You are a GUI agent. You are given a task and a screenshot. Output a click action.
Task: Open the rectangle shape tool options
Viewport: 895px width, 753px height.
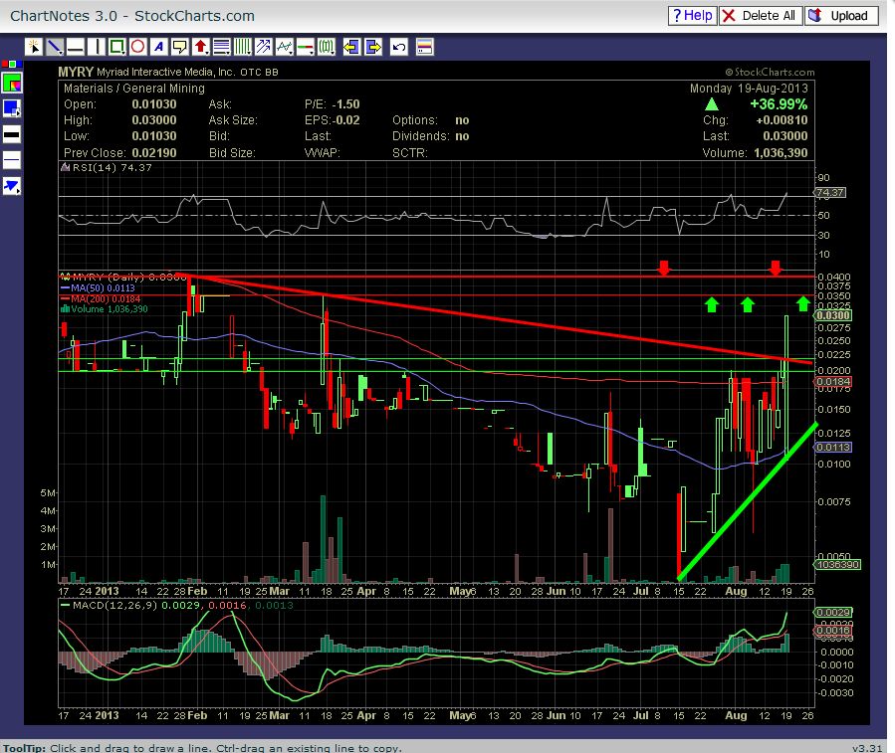(117, 47)
